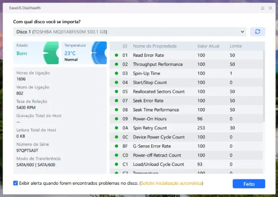Toggle the disk problem alert checkbox

[15, 183]
